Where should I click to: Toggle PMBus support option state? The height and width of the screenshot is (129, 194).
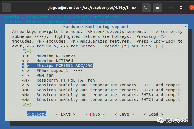25,71
